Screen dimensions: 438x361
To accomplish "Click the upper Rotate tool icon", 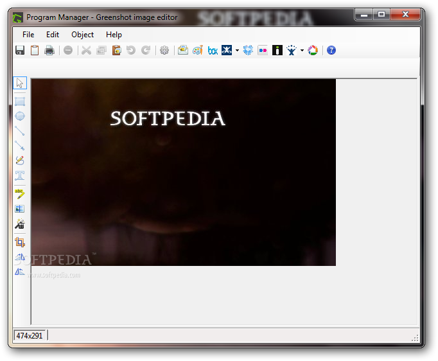I will (20, 257).
